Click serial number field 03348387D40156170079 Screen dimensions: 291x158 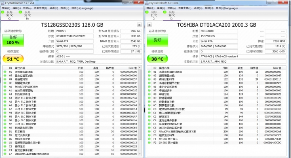tap(74, 36)
